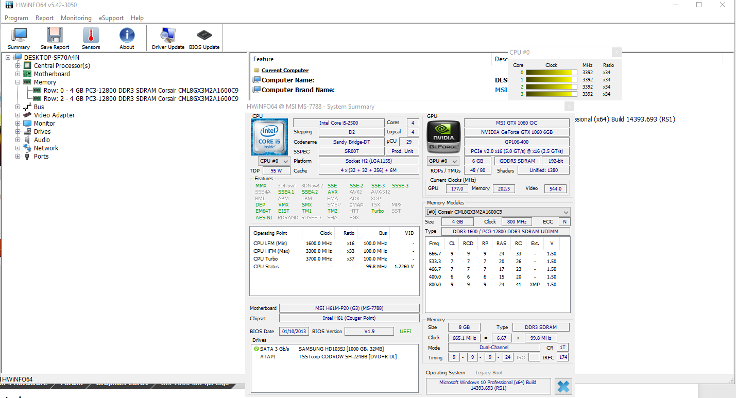The width and height of the screenshot is (736, 398).
Task: Launch the Driver Update tool
Action: 168,35
